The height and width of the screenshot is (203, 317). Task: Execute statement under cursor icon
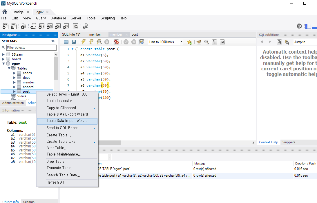(x=91, y=42)
